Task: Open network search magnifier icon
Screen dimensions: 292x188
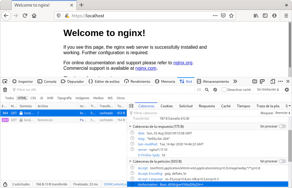Action: (207, 90)
